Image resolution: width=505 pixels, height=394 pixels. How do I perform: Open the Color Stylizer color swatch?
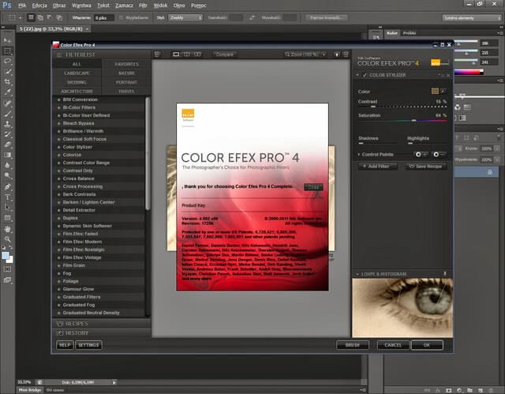pos(435,91)
